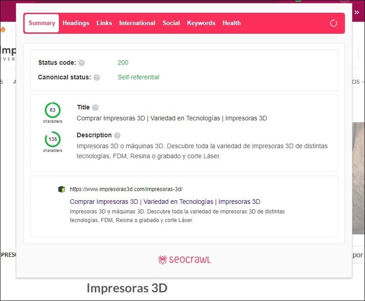Open the Links tab

coord(104,23)
